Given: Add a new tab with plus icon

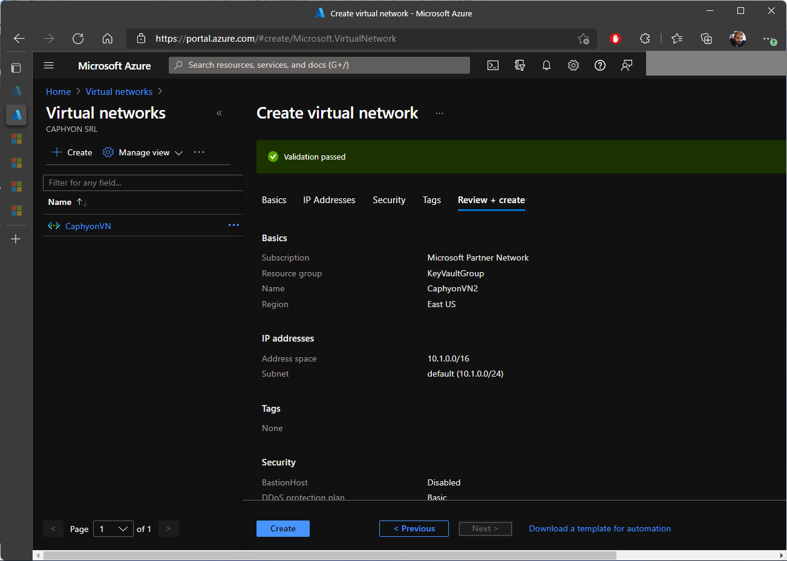Looking at the screenshot, I should pos(16,239).
